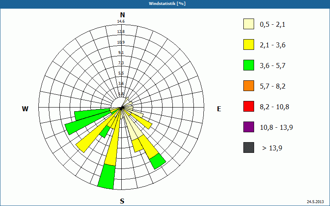Click the dark gray > 13,9 swatch
The height and width of the screenshot is (206, 330).
tap(249, 147)
